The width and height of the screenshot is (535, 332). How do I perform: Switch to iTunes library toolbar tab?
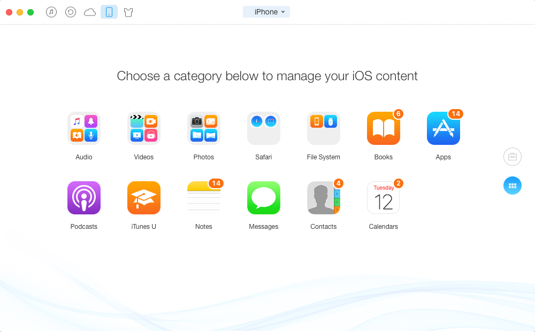click(51, 12)
